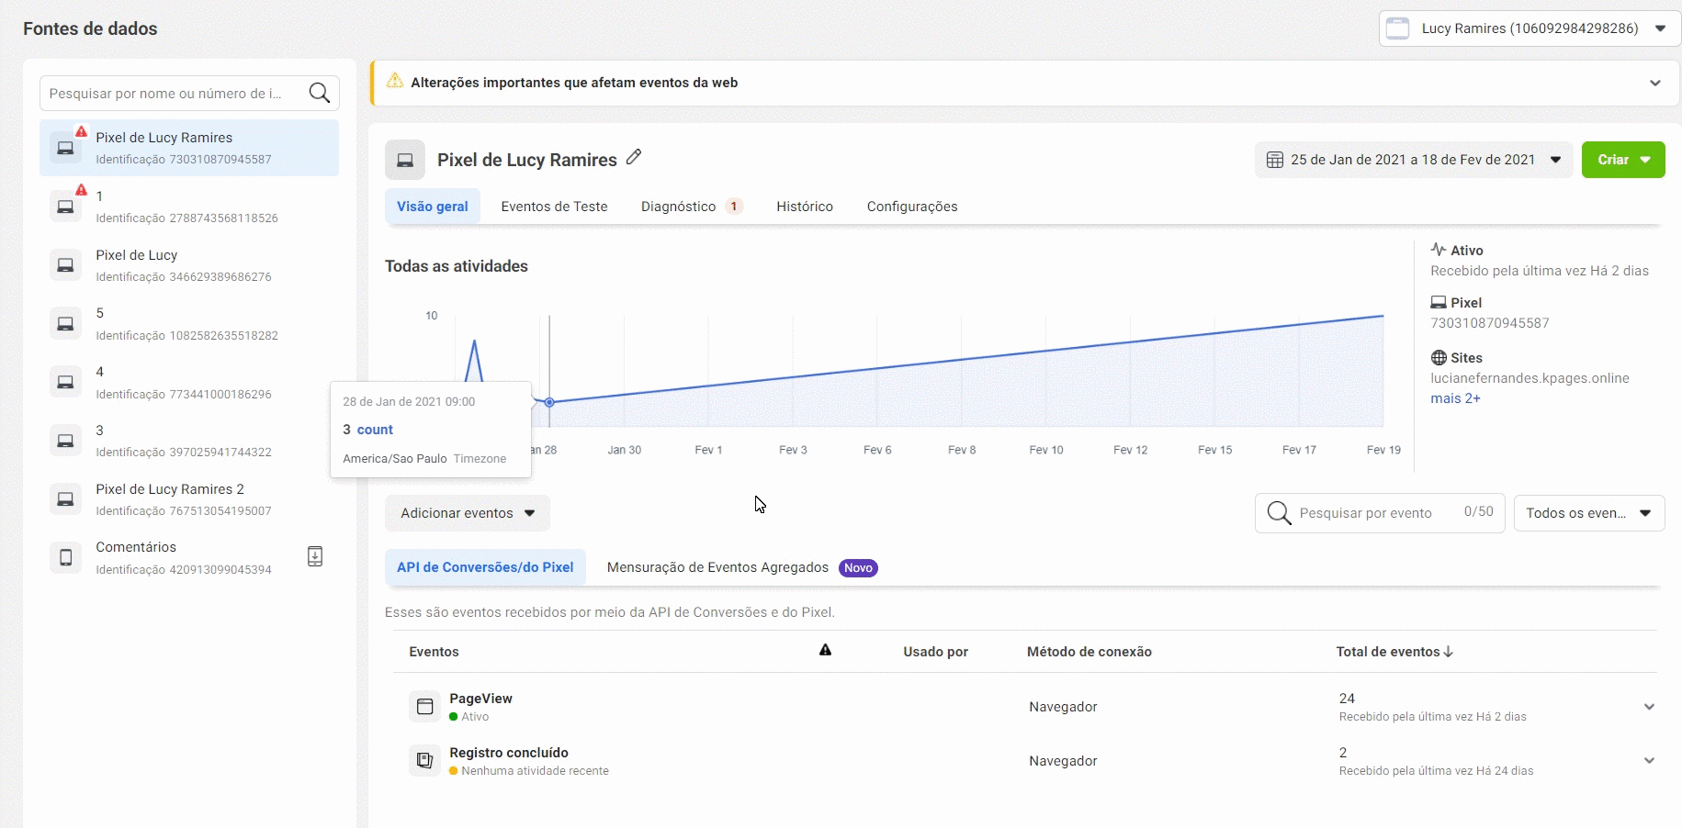Click the PageView event icon
The height and width of the screenshot is (828, 1682).
coord(424,707)
